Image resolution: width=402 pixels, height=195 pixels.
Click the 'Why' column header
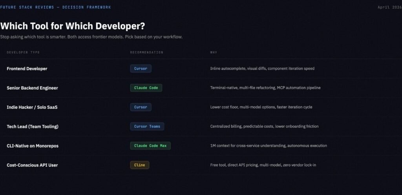coord(214,52)
